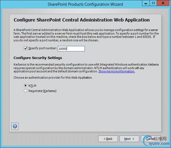Image resolution: width=171 pixels, height=148 pixels.
Task: Focus the port number input field
Action: coord(71,49)
